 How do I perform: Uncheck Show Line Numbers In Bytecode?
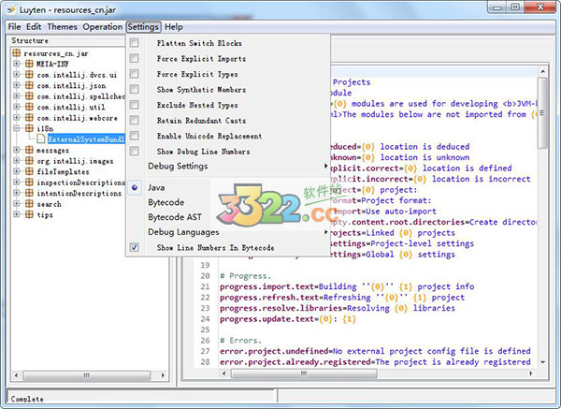point(135,247)
